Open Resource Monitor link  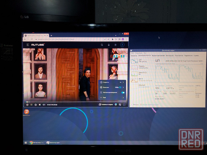[149, 104]
